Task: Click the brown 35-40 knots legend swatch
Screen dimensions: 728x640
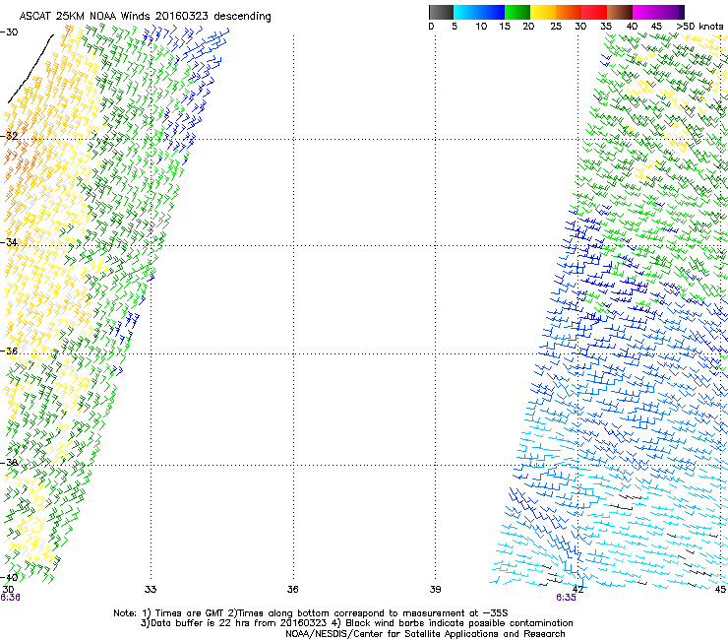Action: (x=620, y=12)
